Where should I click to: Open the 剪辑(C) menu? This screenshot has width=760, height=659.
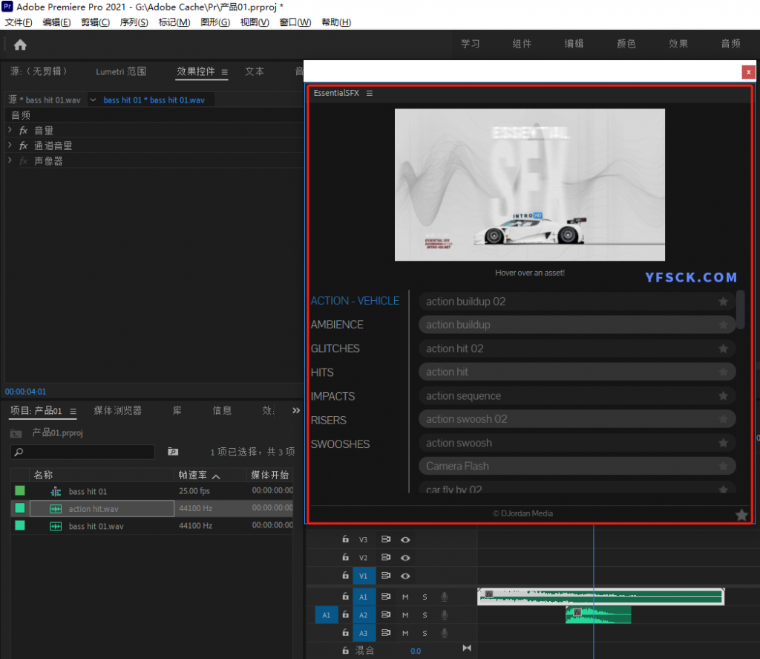(x=95, y=22)
